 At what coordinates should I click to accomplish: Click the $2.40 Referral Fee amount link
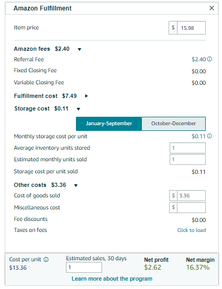(x=198, y=59)
